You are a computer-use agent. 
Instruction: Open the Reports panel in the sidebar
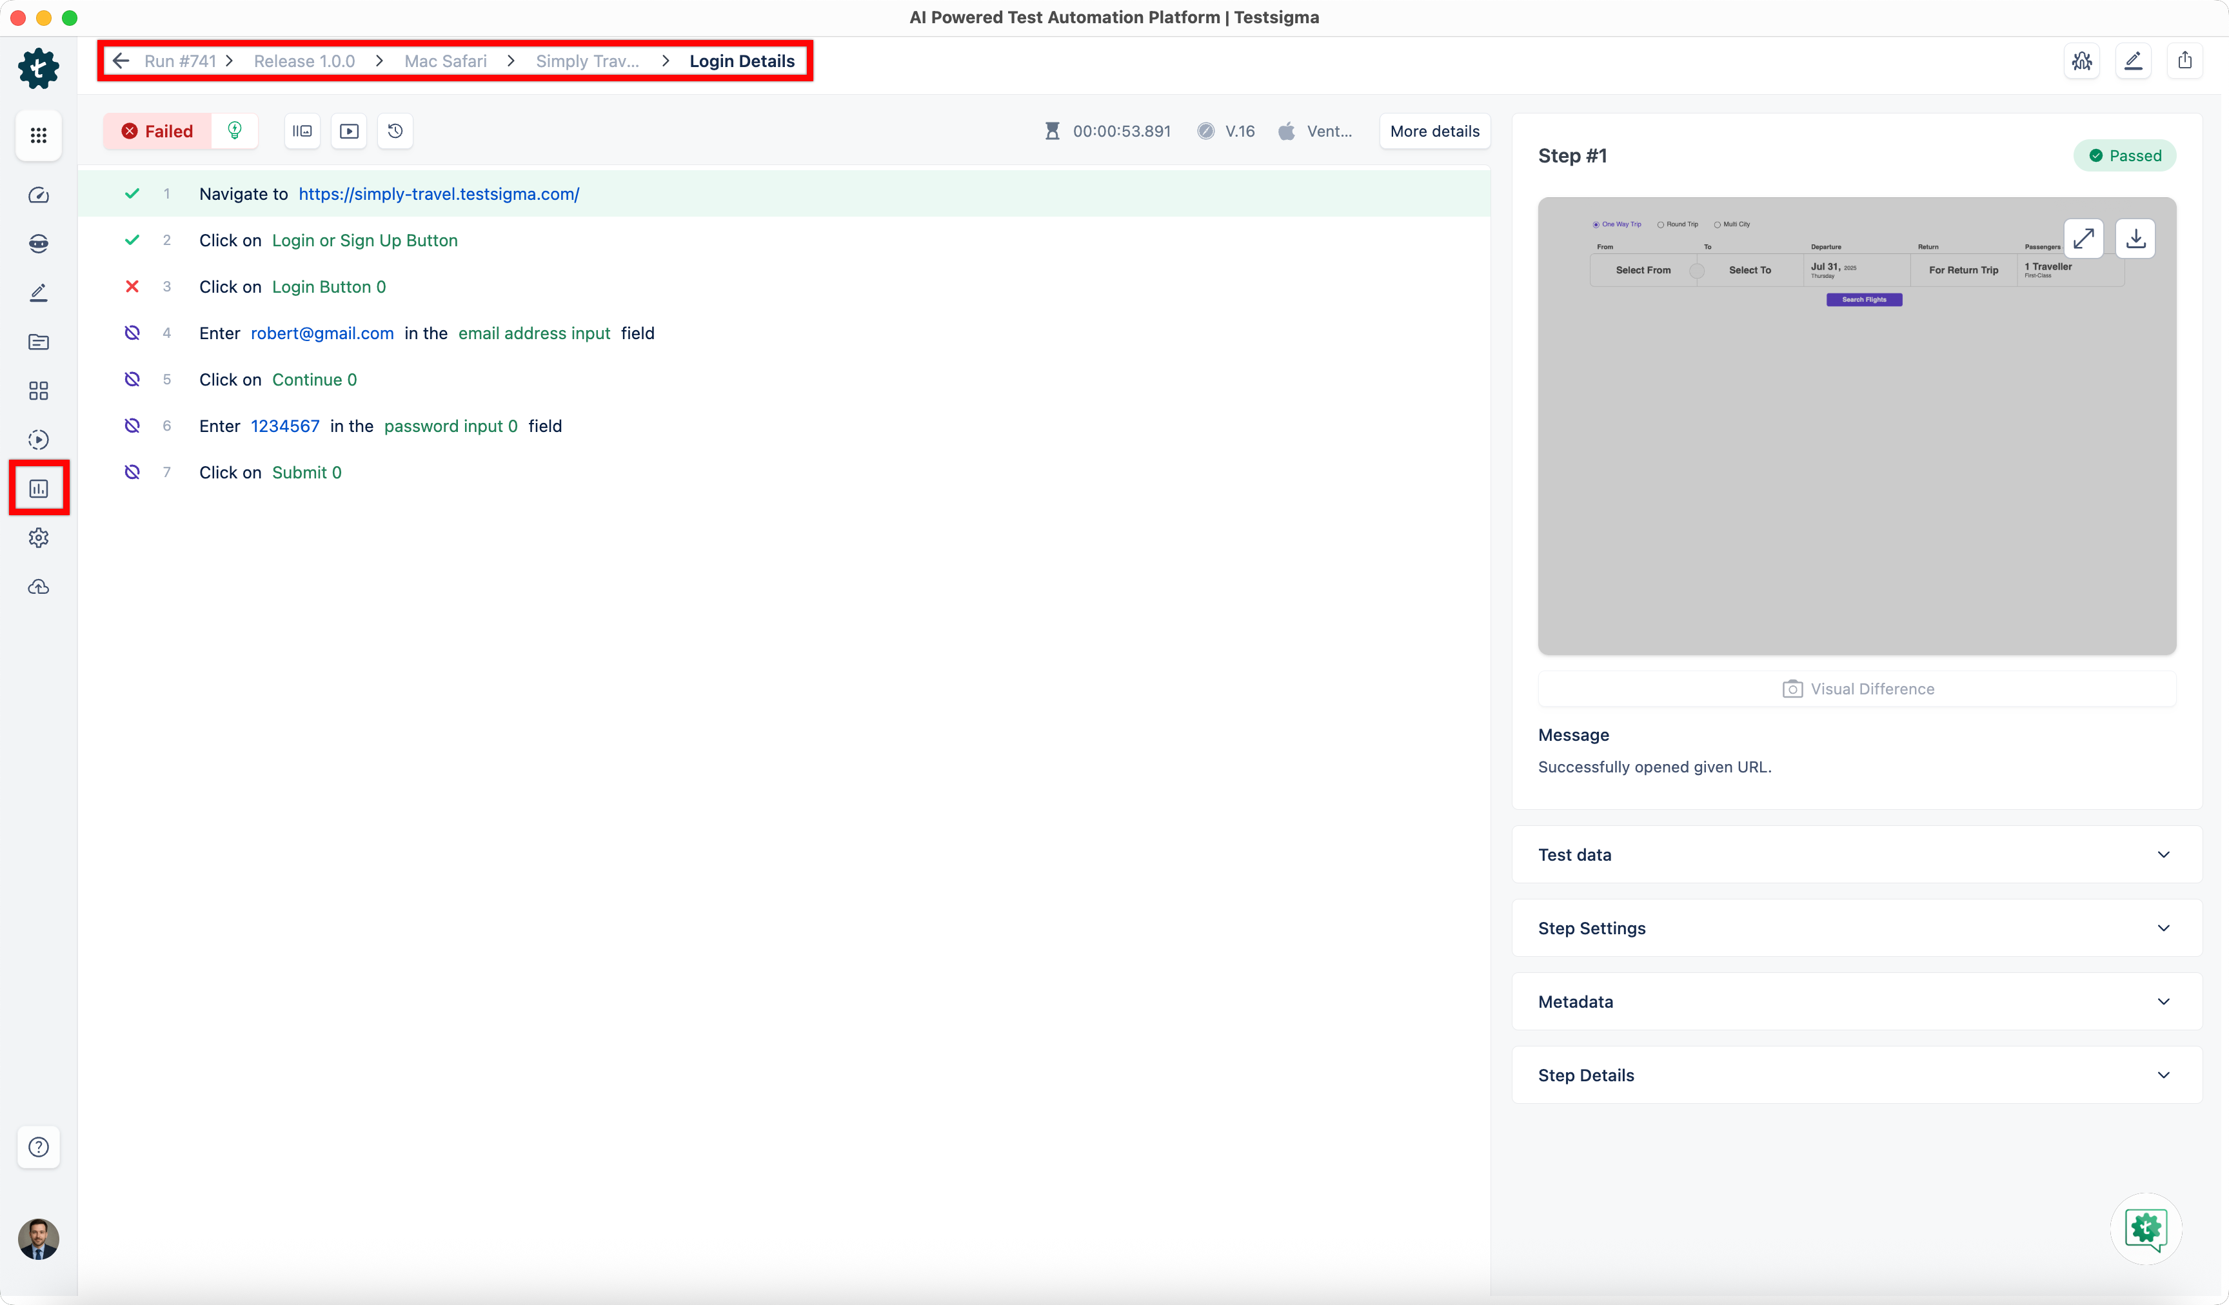[x=38, y=487]
